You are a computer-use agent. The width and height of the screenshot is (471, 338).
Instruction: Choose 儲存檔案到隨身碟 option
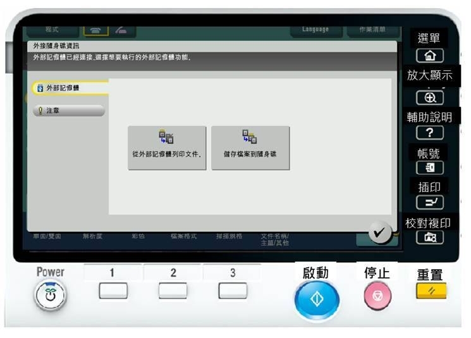point(250,147)
